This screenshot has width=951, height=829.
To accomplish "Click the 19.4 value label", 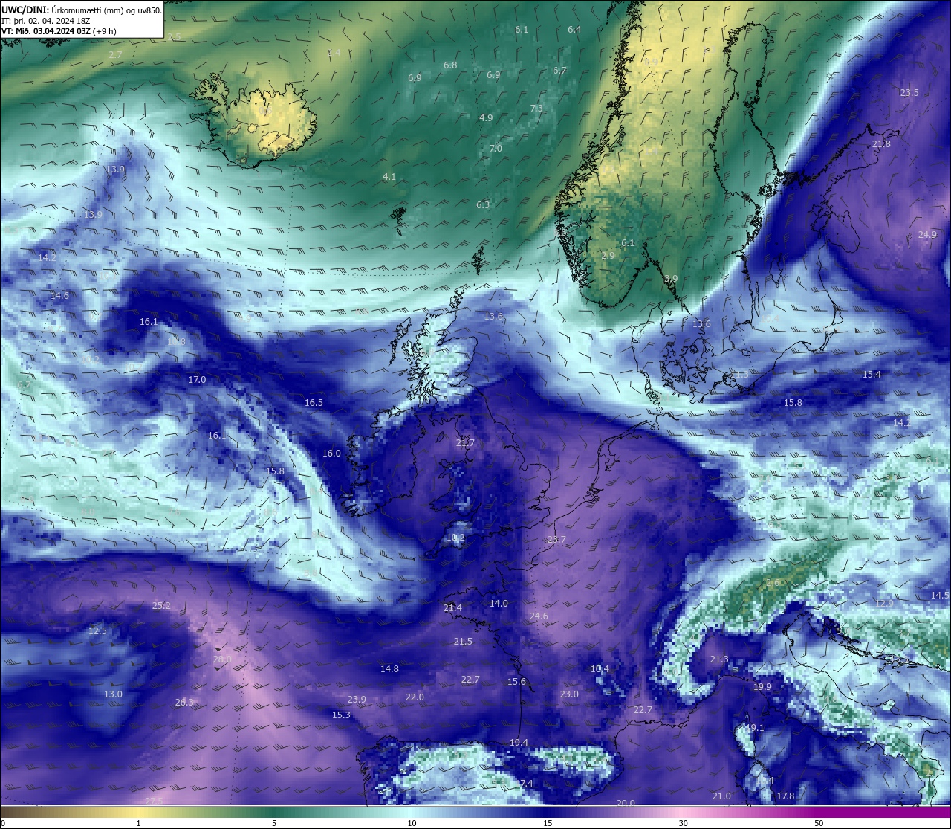I will [519, 743].
